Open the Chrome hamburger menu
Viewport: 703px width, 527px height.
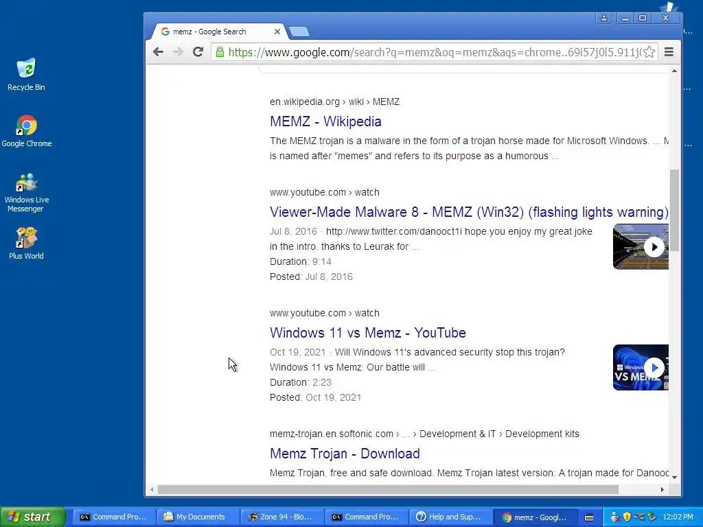coord(669,52)
